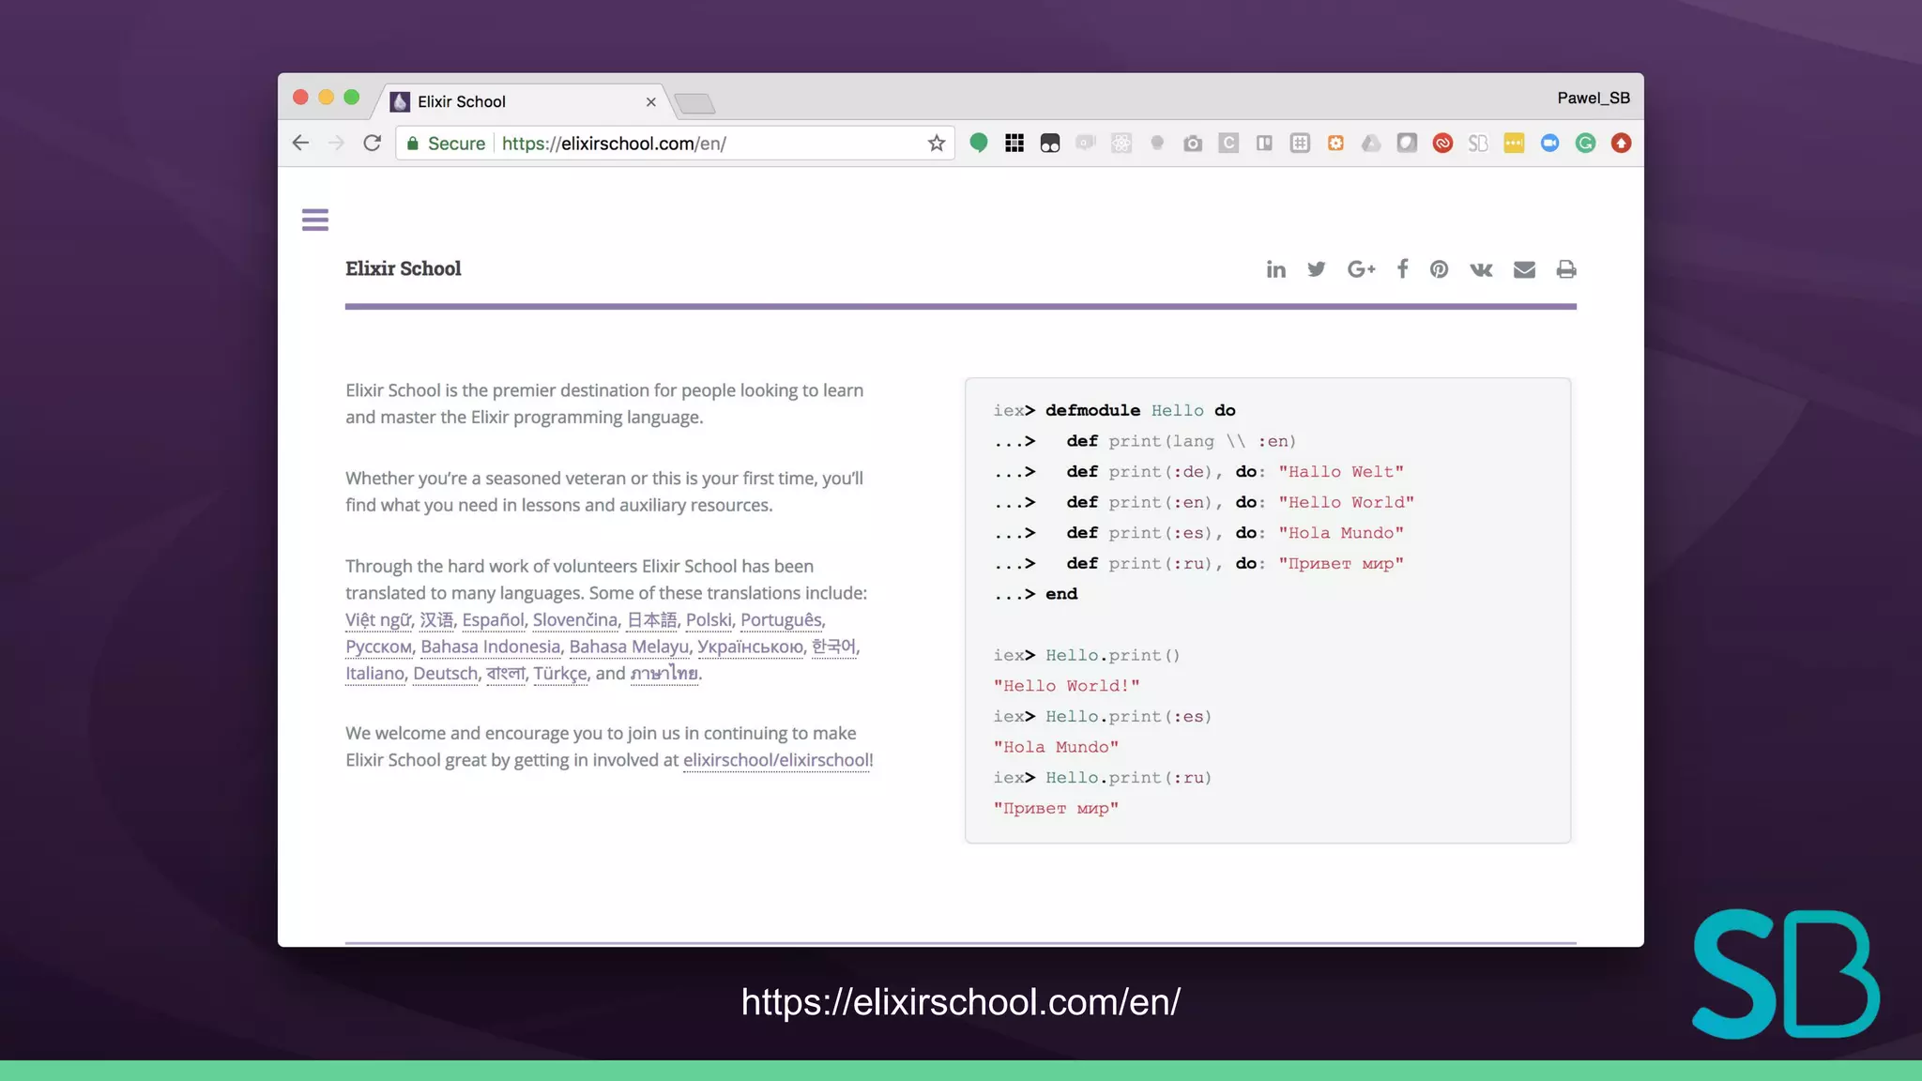This screenshot has height=1081, width=1922.
Task: Click the Hello.print(:es) code line
Action: coord(1103,716)
